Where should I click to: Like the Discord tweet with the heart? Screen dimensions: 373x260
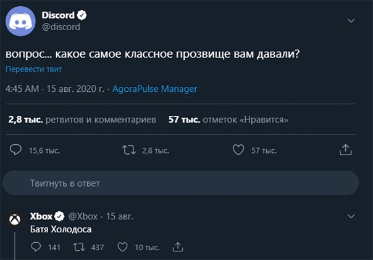point(238,150)
